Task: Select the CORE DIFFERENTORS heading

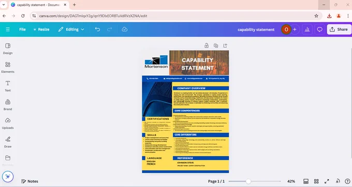Action: [185, 135]
